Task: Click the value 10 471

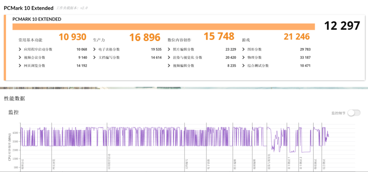Action: point(305,66)
